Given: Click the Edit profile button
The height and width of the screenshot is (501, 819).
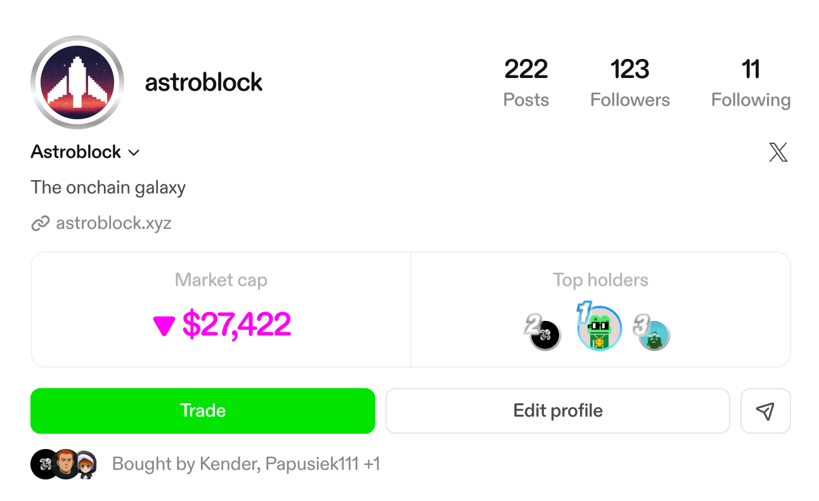Looking at the screenshot, I should (558, 411).
